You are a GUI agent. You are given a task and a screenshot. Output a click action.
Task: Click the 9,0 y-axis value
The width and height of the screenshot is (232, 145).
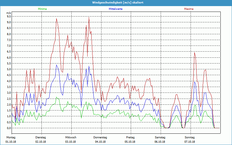point(9,22)
